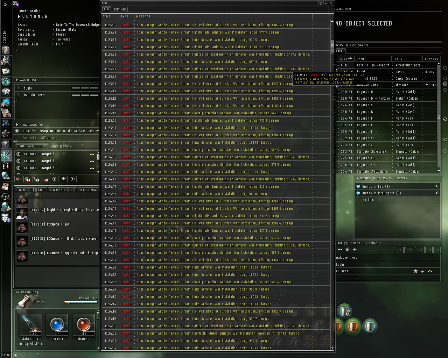
Task: Open the Help icon with question mark
Action: pyautogui.click(x=6, y=217)
